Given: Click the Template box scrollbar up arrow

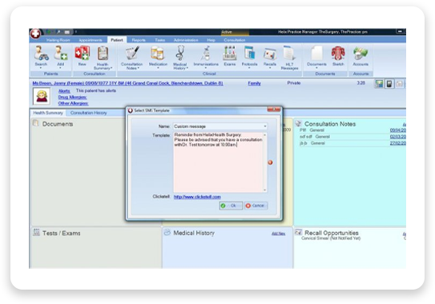Looking at the screenshot, I should (x=265, y=135).
